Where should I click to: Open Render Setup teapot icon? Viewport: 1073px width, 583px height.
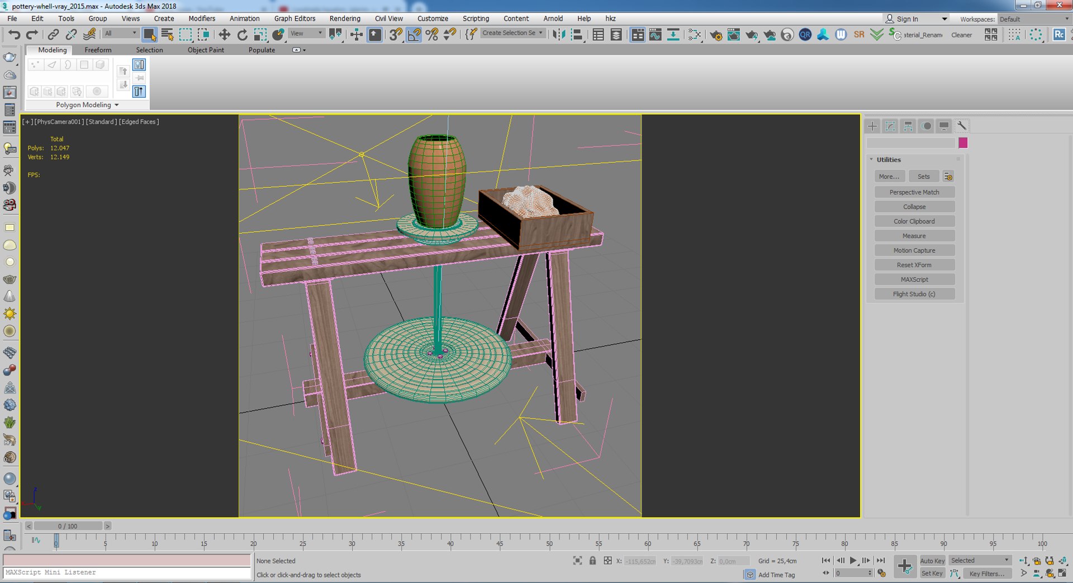click(715, 35)
